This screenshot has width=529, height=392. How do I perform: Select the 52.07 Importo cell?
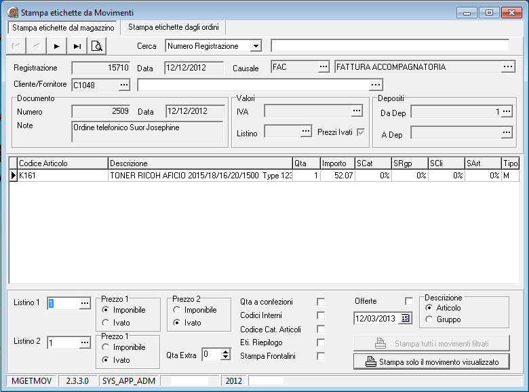[337, 176]
